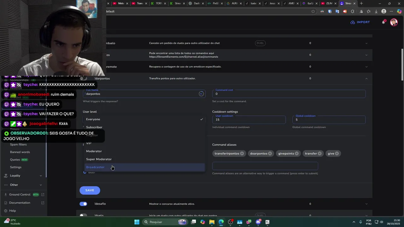The image size is (404, 227).
Task: Click the Import cloud icon
Action: [x=353, y=22]
